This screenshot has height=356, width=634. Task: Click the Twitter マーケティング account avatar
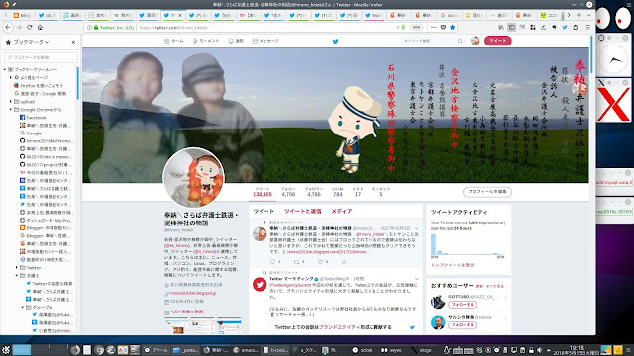tap(260, 284)
